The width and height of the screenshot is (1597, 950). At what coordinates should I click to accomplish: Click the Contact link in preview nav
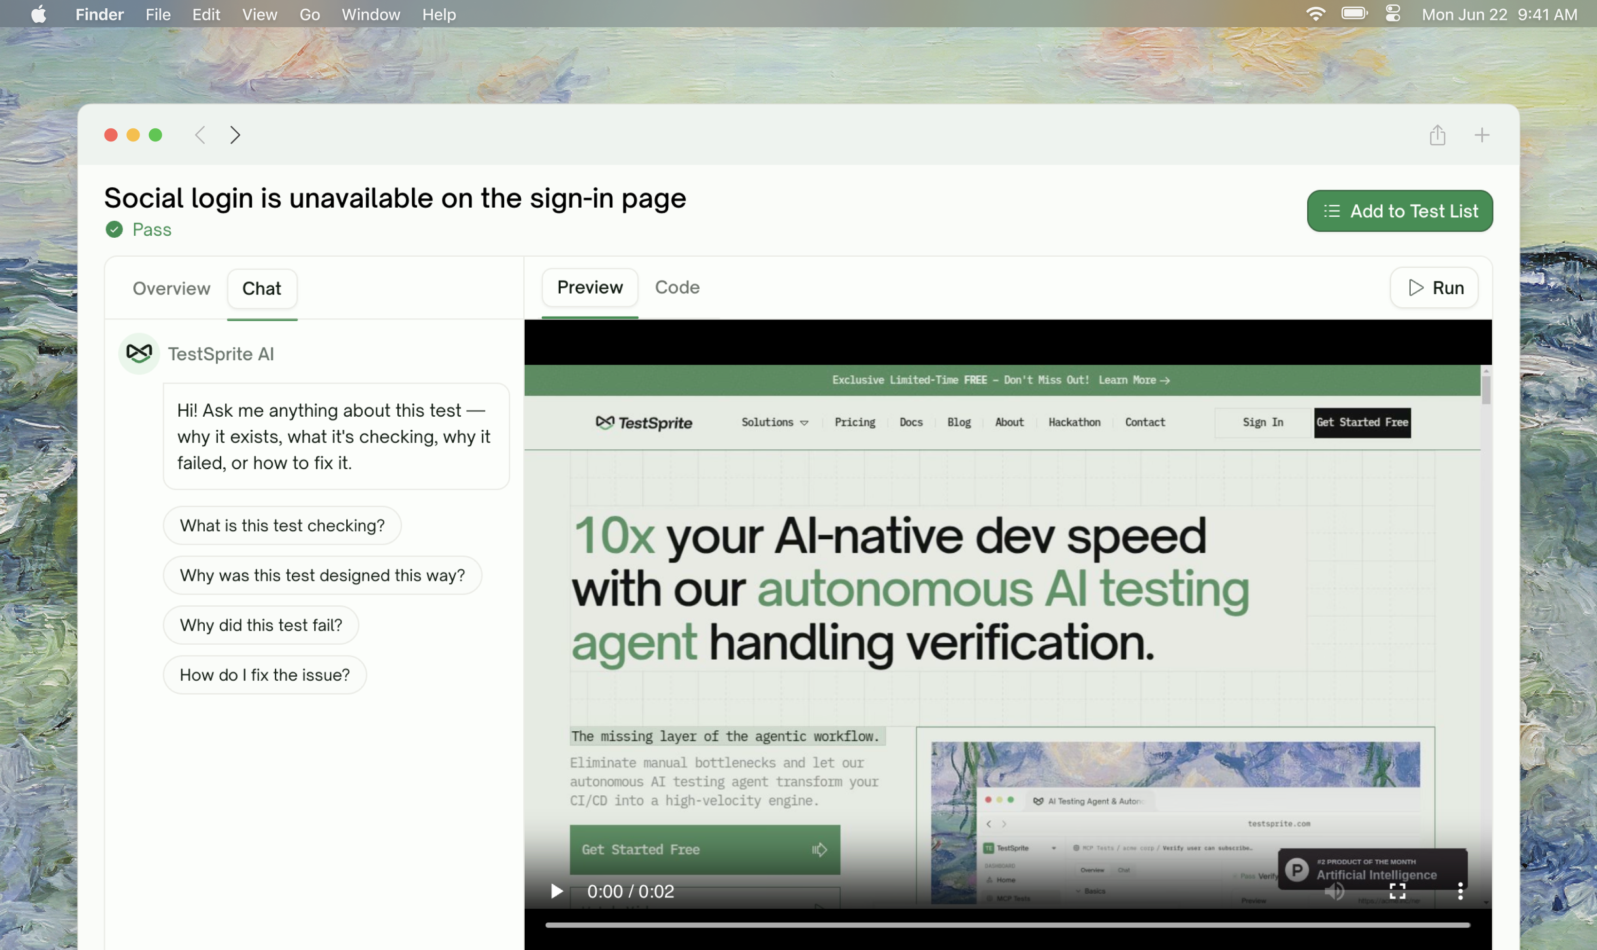pos(1145,422)
